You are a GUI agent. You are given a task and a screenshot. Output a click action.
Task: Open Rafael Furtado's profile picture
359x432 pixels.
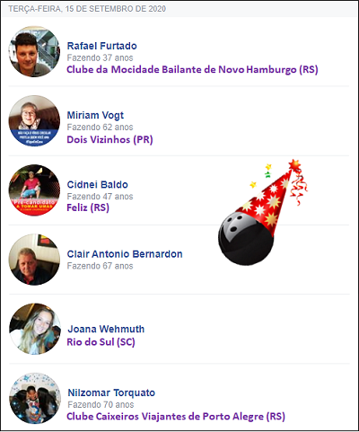[x=34, y=51]
